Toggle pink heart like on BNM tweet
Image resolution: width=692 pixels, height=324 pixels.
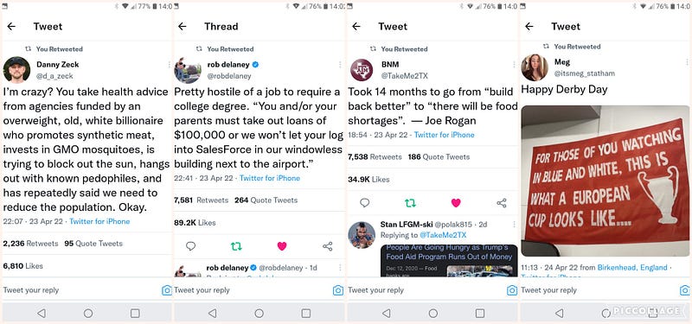point(456,203)
